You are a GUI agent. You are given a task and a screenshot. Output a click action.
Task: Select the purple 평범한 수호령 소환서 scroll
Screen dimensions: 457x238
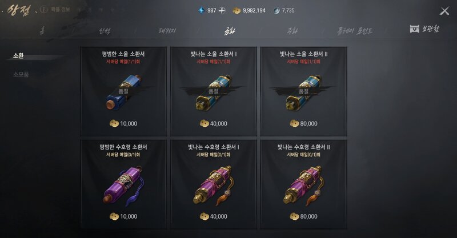[x=123, y=185]
